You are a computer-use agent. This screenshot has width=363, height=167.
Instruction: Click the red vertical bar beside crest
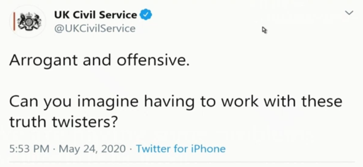point(14,21)
